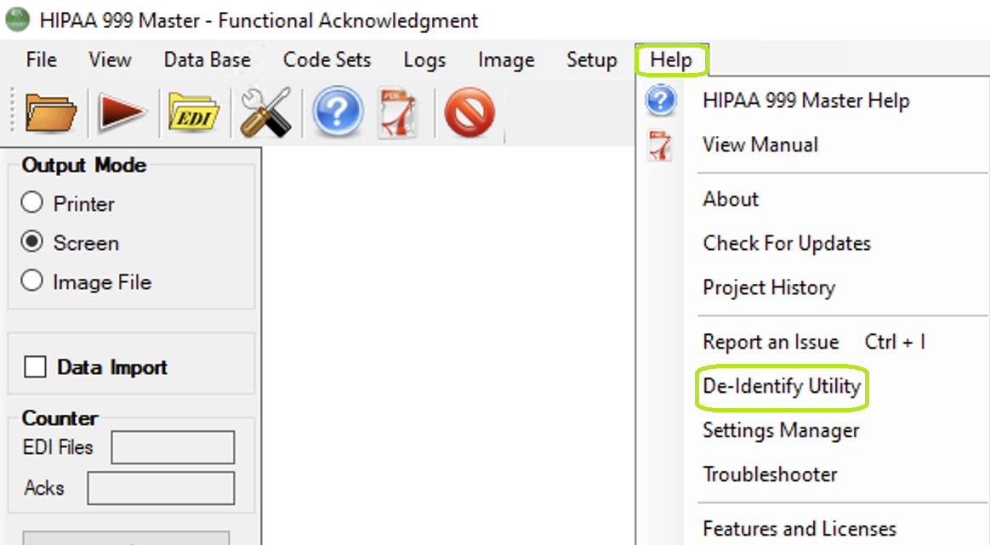The height and width of the screenshot is (545, 990).
Task: Click the PDF manual toolbar icon
Action: [398, 113]
